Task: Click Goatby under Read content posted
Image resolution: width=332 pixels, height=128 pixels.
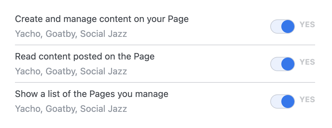Action: point(60,71)
